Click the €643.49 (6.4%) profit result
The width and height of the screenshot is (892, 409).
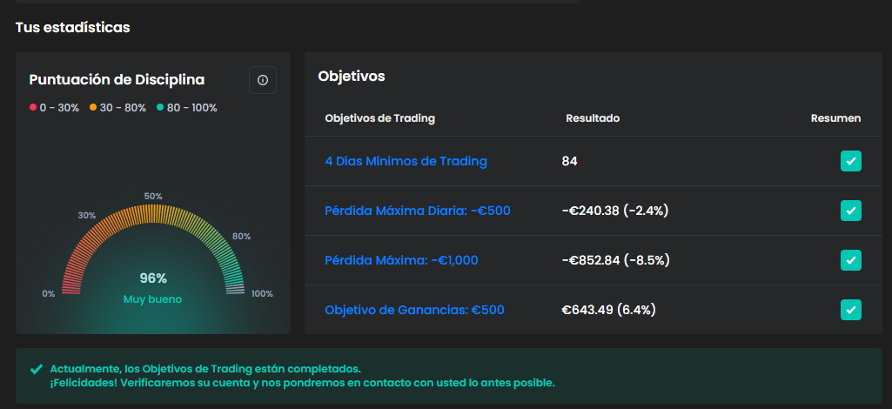coord(608,310)
